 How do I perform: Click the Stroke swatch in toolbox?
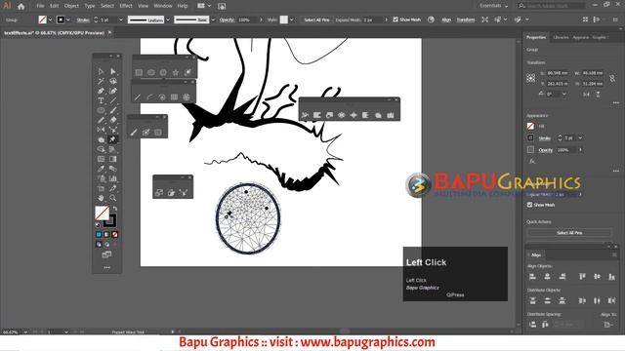[110, 220]
